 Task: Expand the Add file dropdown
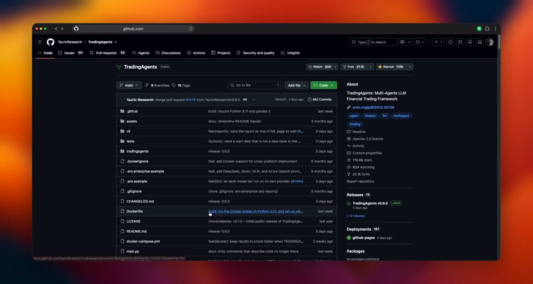pos(297,85)
